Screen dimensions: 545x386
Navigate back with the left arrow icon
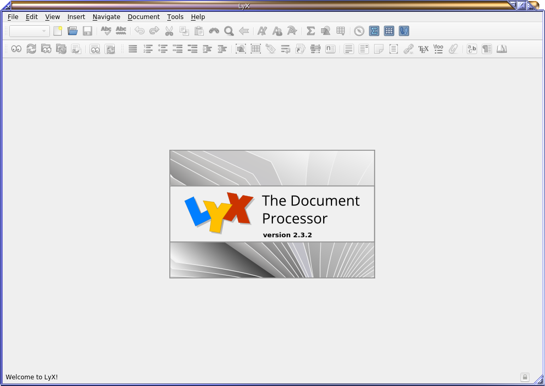click(x=244, y=31)
